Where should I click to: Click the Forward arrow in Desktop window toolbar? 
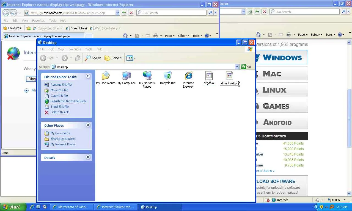[65, 58]
